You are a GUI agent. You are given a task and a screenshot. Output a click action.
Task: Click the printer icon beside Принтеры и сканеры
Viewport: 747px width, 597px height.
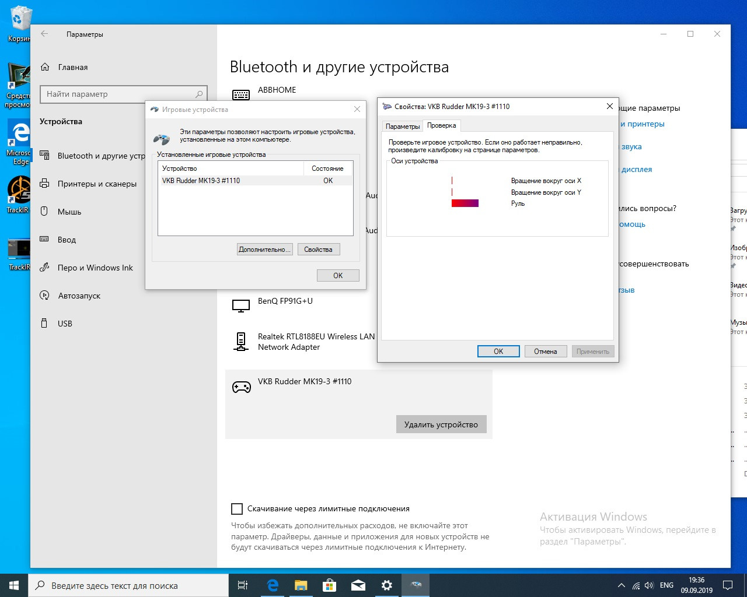44,184
